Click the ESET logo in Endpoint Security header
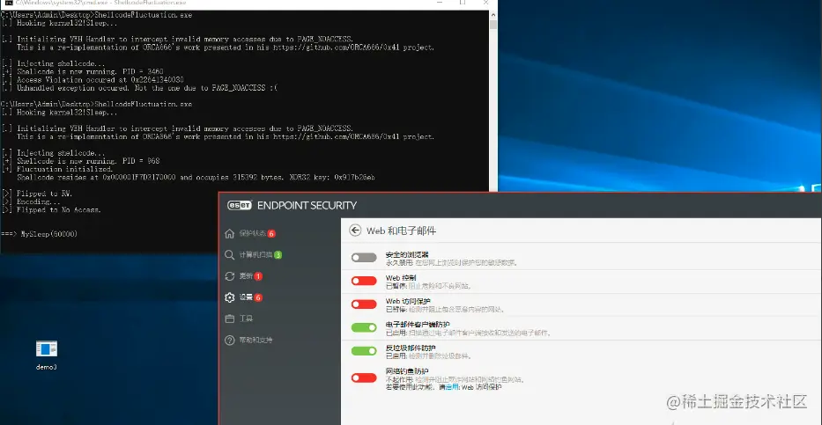 click(x=241, y=205)
